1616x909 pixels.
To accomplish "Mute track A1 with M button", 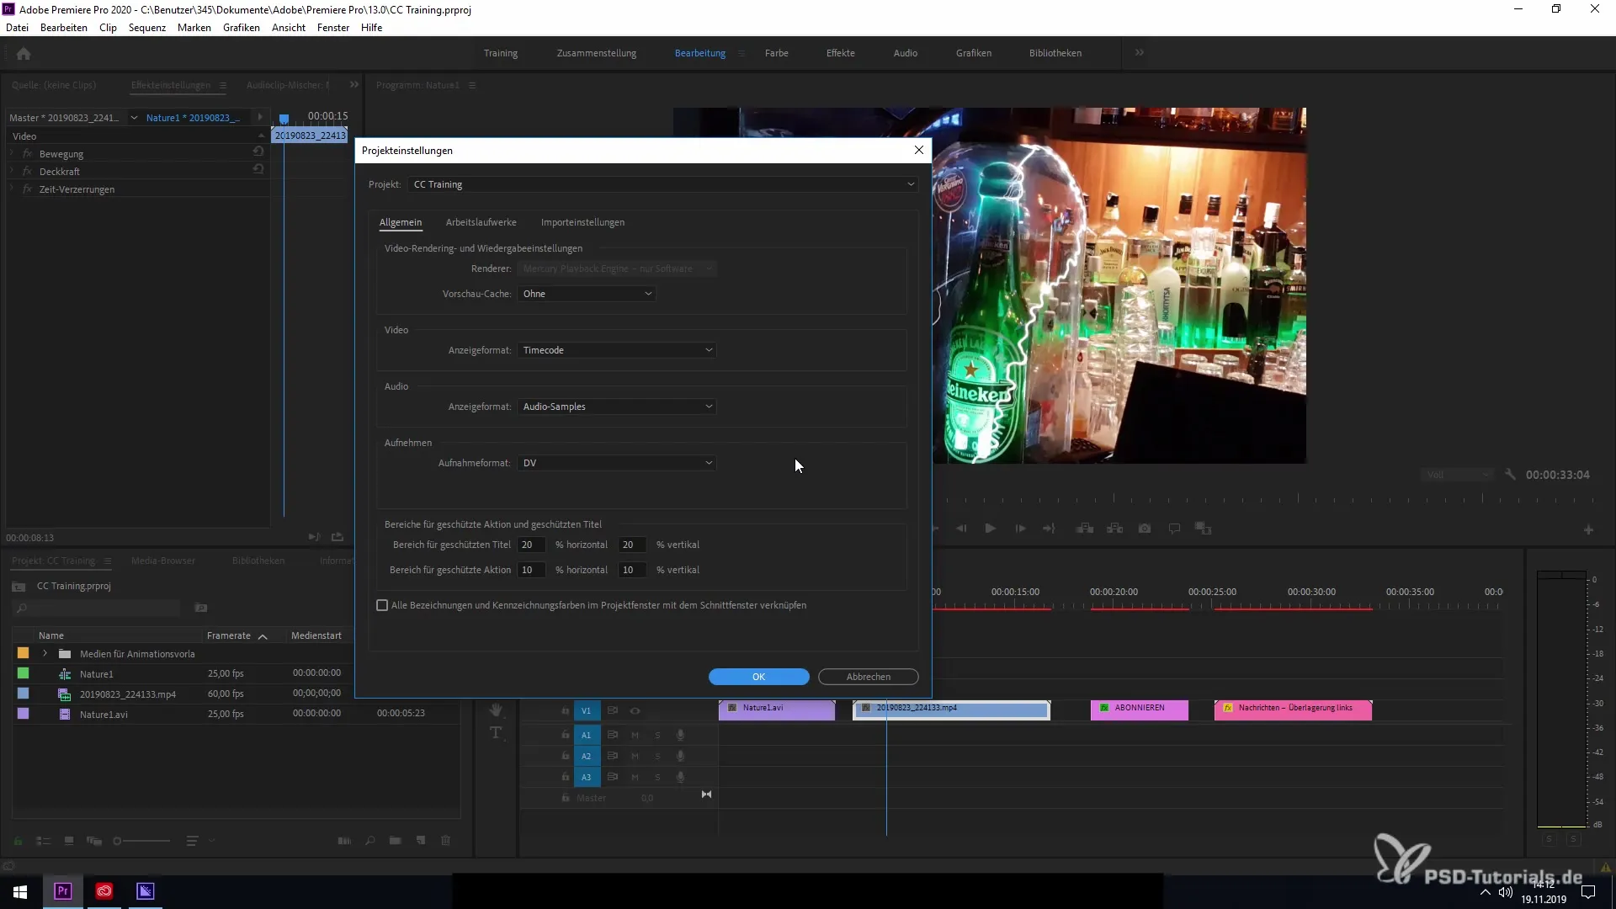I will point(635,736).
